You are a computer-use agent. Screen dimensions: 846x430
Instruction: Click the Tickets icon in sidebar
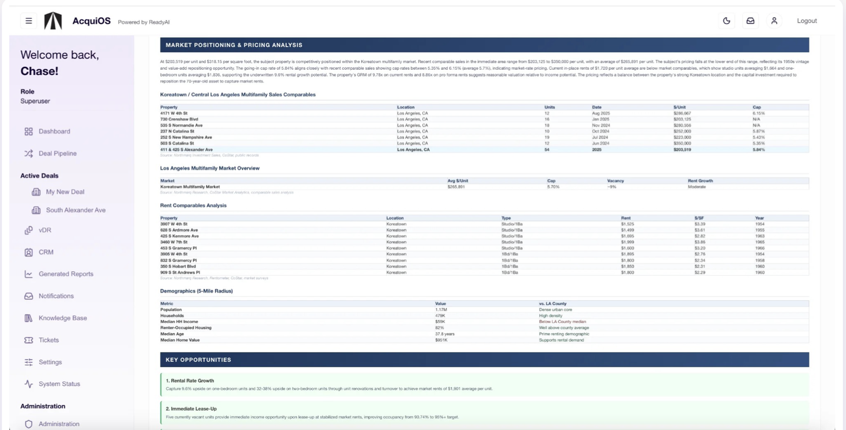point(29,340)
